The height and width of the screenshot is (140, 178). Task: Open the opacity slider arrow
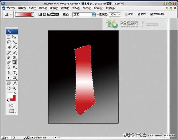coord(119,14)
